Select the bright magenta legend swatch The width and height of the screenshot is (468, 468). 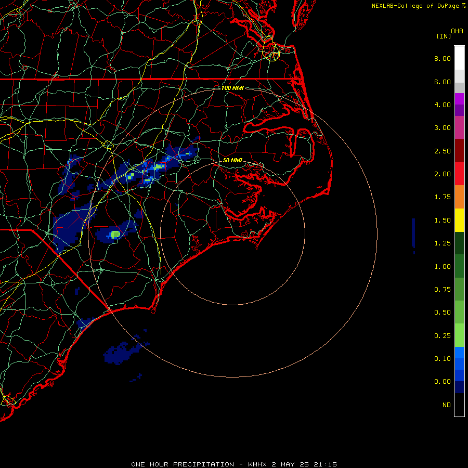pos(459,99)
